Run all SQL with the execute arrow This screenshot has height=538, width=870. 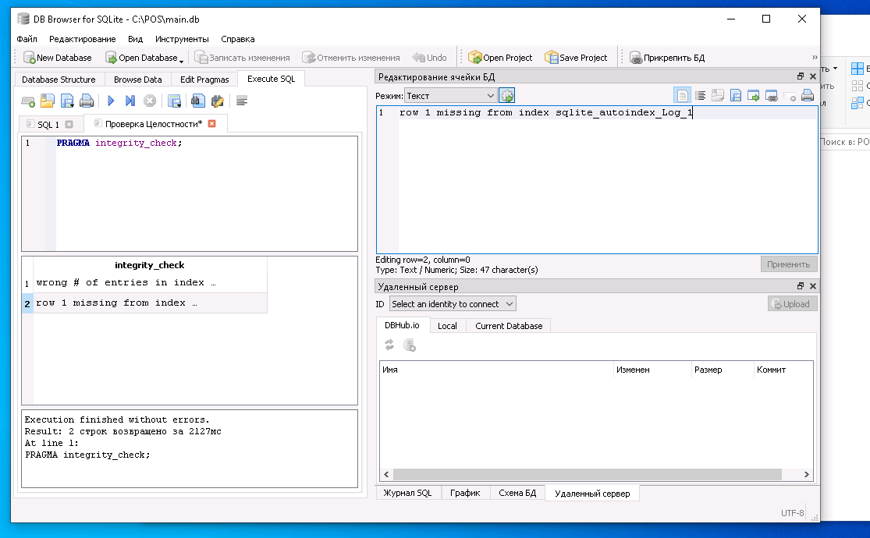[112, 101]
